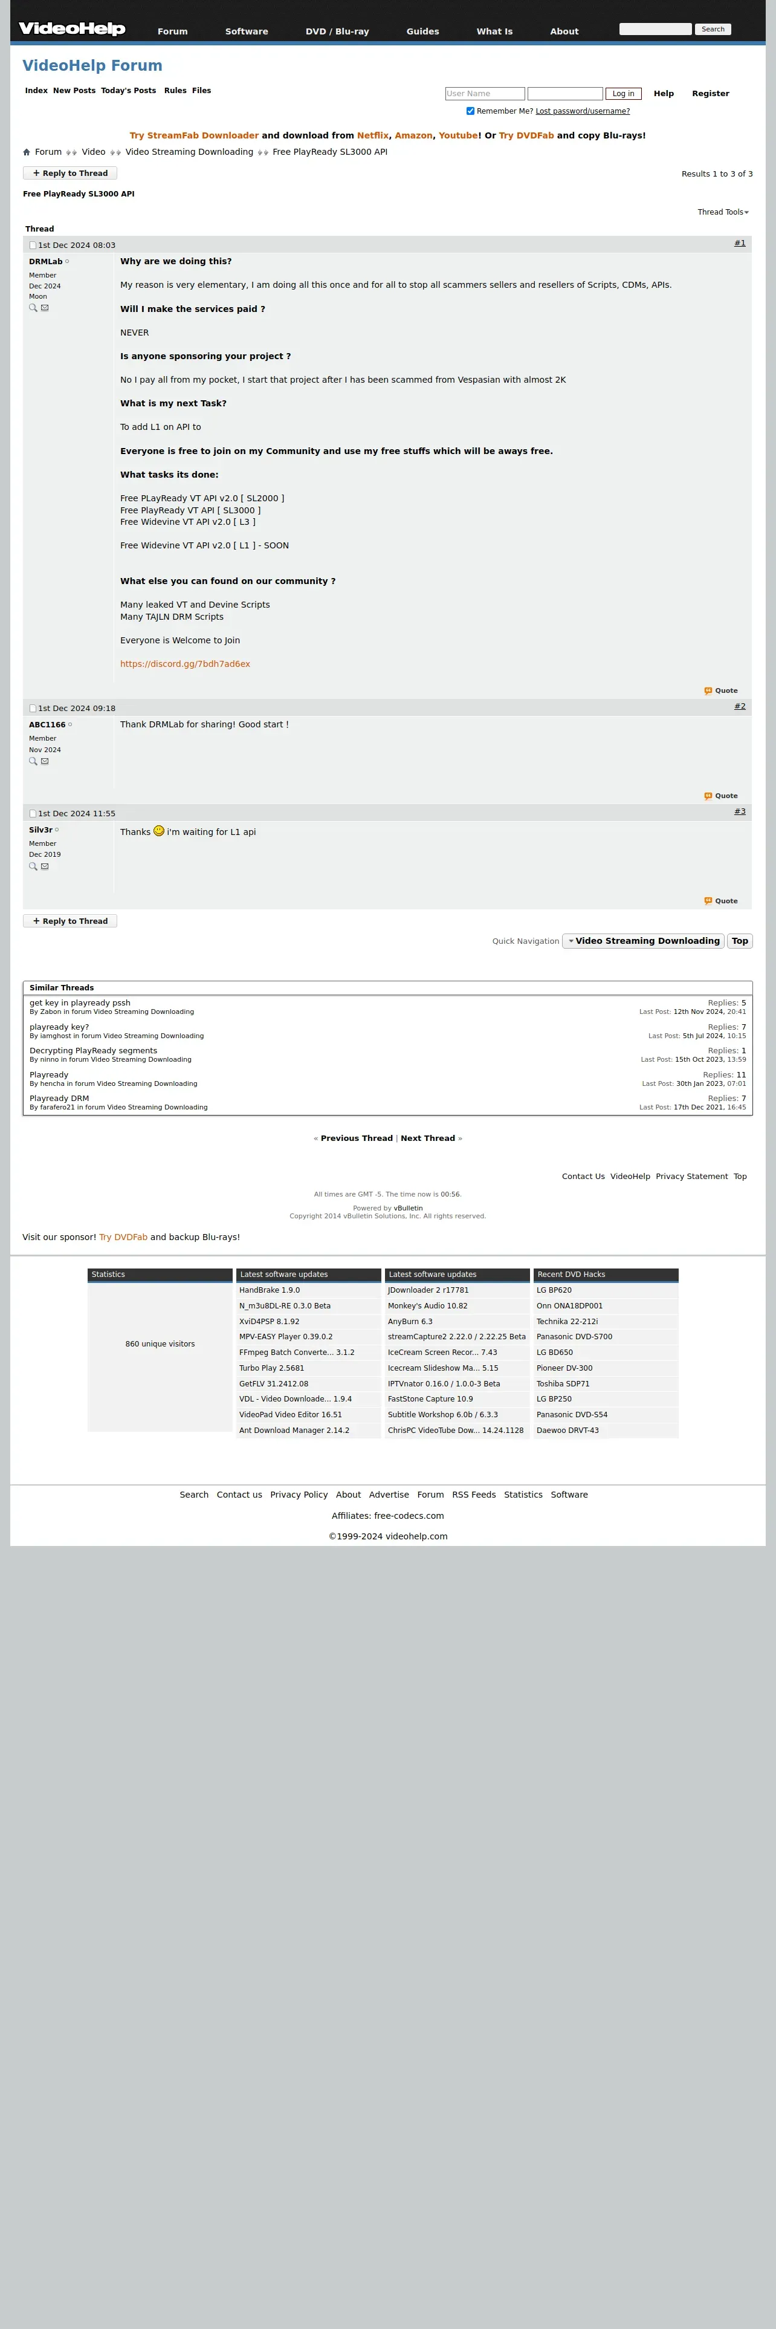The height and width of the screenshot is (2329, 776).
Task: Click the Contact Us link
Action: (583, 1177)
